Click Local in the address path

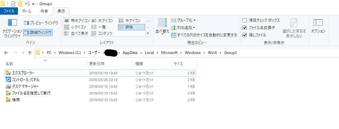pyautogui.click(x=149, y=53)
